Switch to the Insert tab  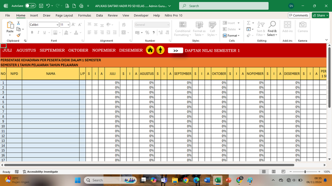(x=34, y=15)
